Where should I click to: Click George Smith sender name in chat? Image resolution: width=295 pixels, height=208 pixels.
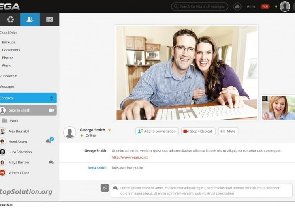(95, 150)
